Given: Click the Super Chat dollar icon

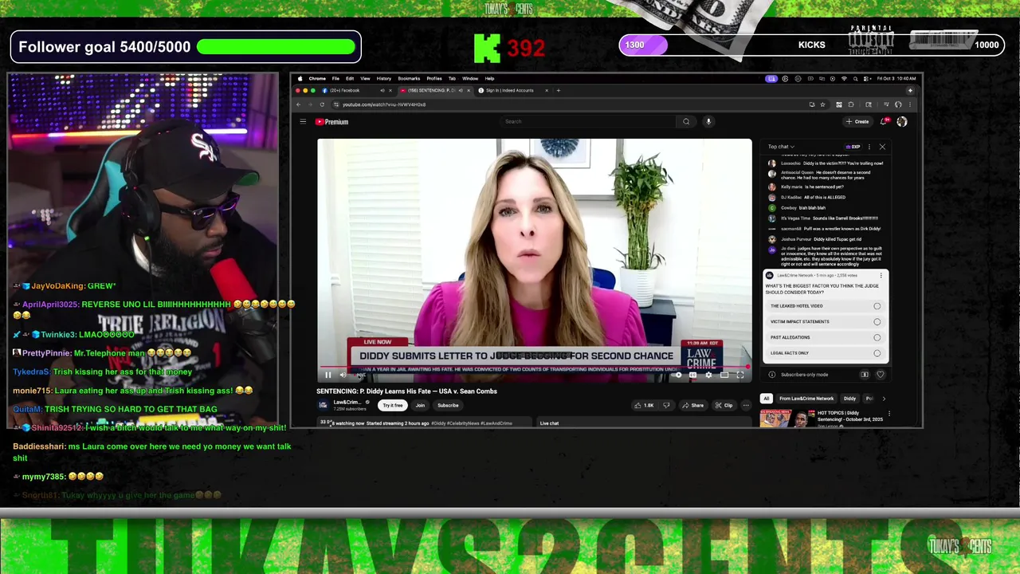Looking at the screenshot, I should point(865,375).
